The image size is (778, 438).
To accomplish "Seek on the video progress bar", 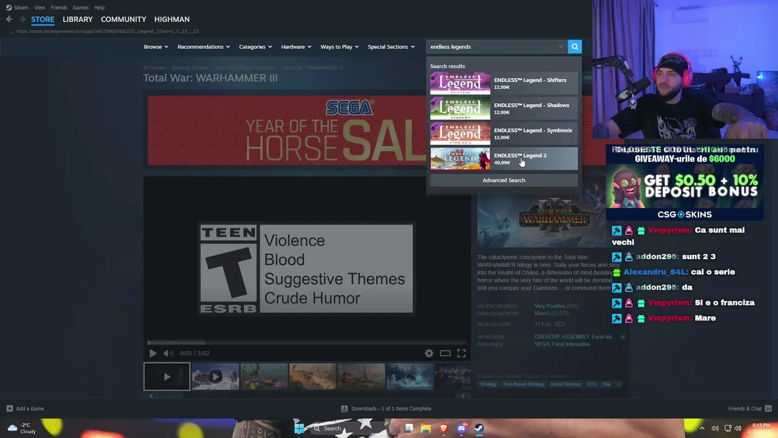I will click(307, 342).
